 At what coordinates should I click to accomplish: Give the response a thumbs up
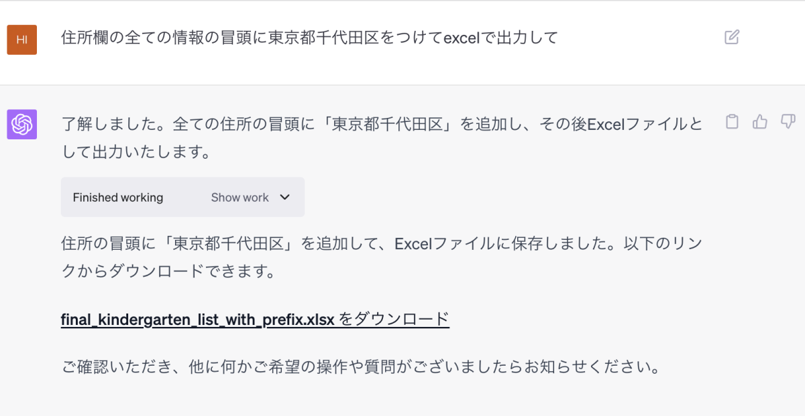tap(760, 122)
